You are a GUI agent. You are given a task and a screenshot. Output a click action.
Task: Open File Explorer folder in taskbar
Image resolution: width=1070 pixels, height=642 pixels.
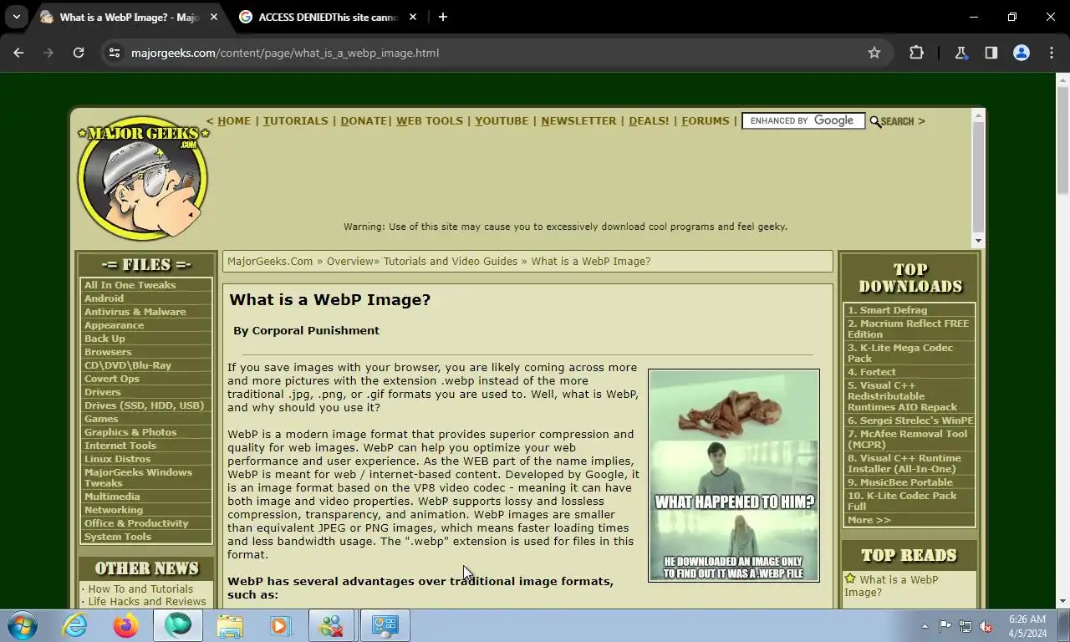(x=230, y=625)
